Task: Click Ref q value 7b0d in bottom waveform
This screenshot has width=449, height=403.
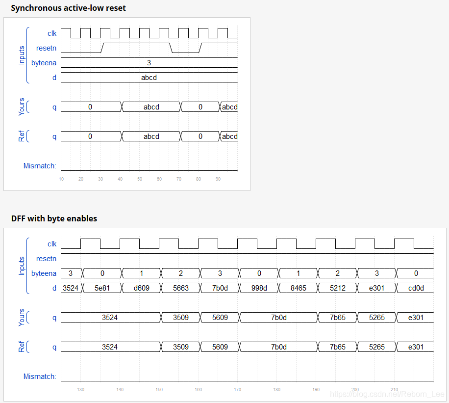Action: coord(279,347)
